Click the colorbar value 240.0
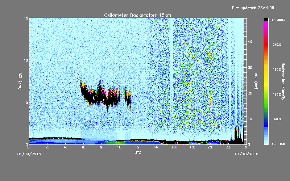Viewport: 290px width, 181px height. (277, 45)
